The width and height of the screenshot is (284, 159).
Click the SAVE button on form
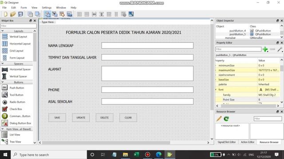coord(57,117)
